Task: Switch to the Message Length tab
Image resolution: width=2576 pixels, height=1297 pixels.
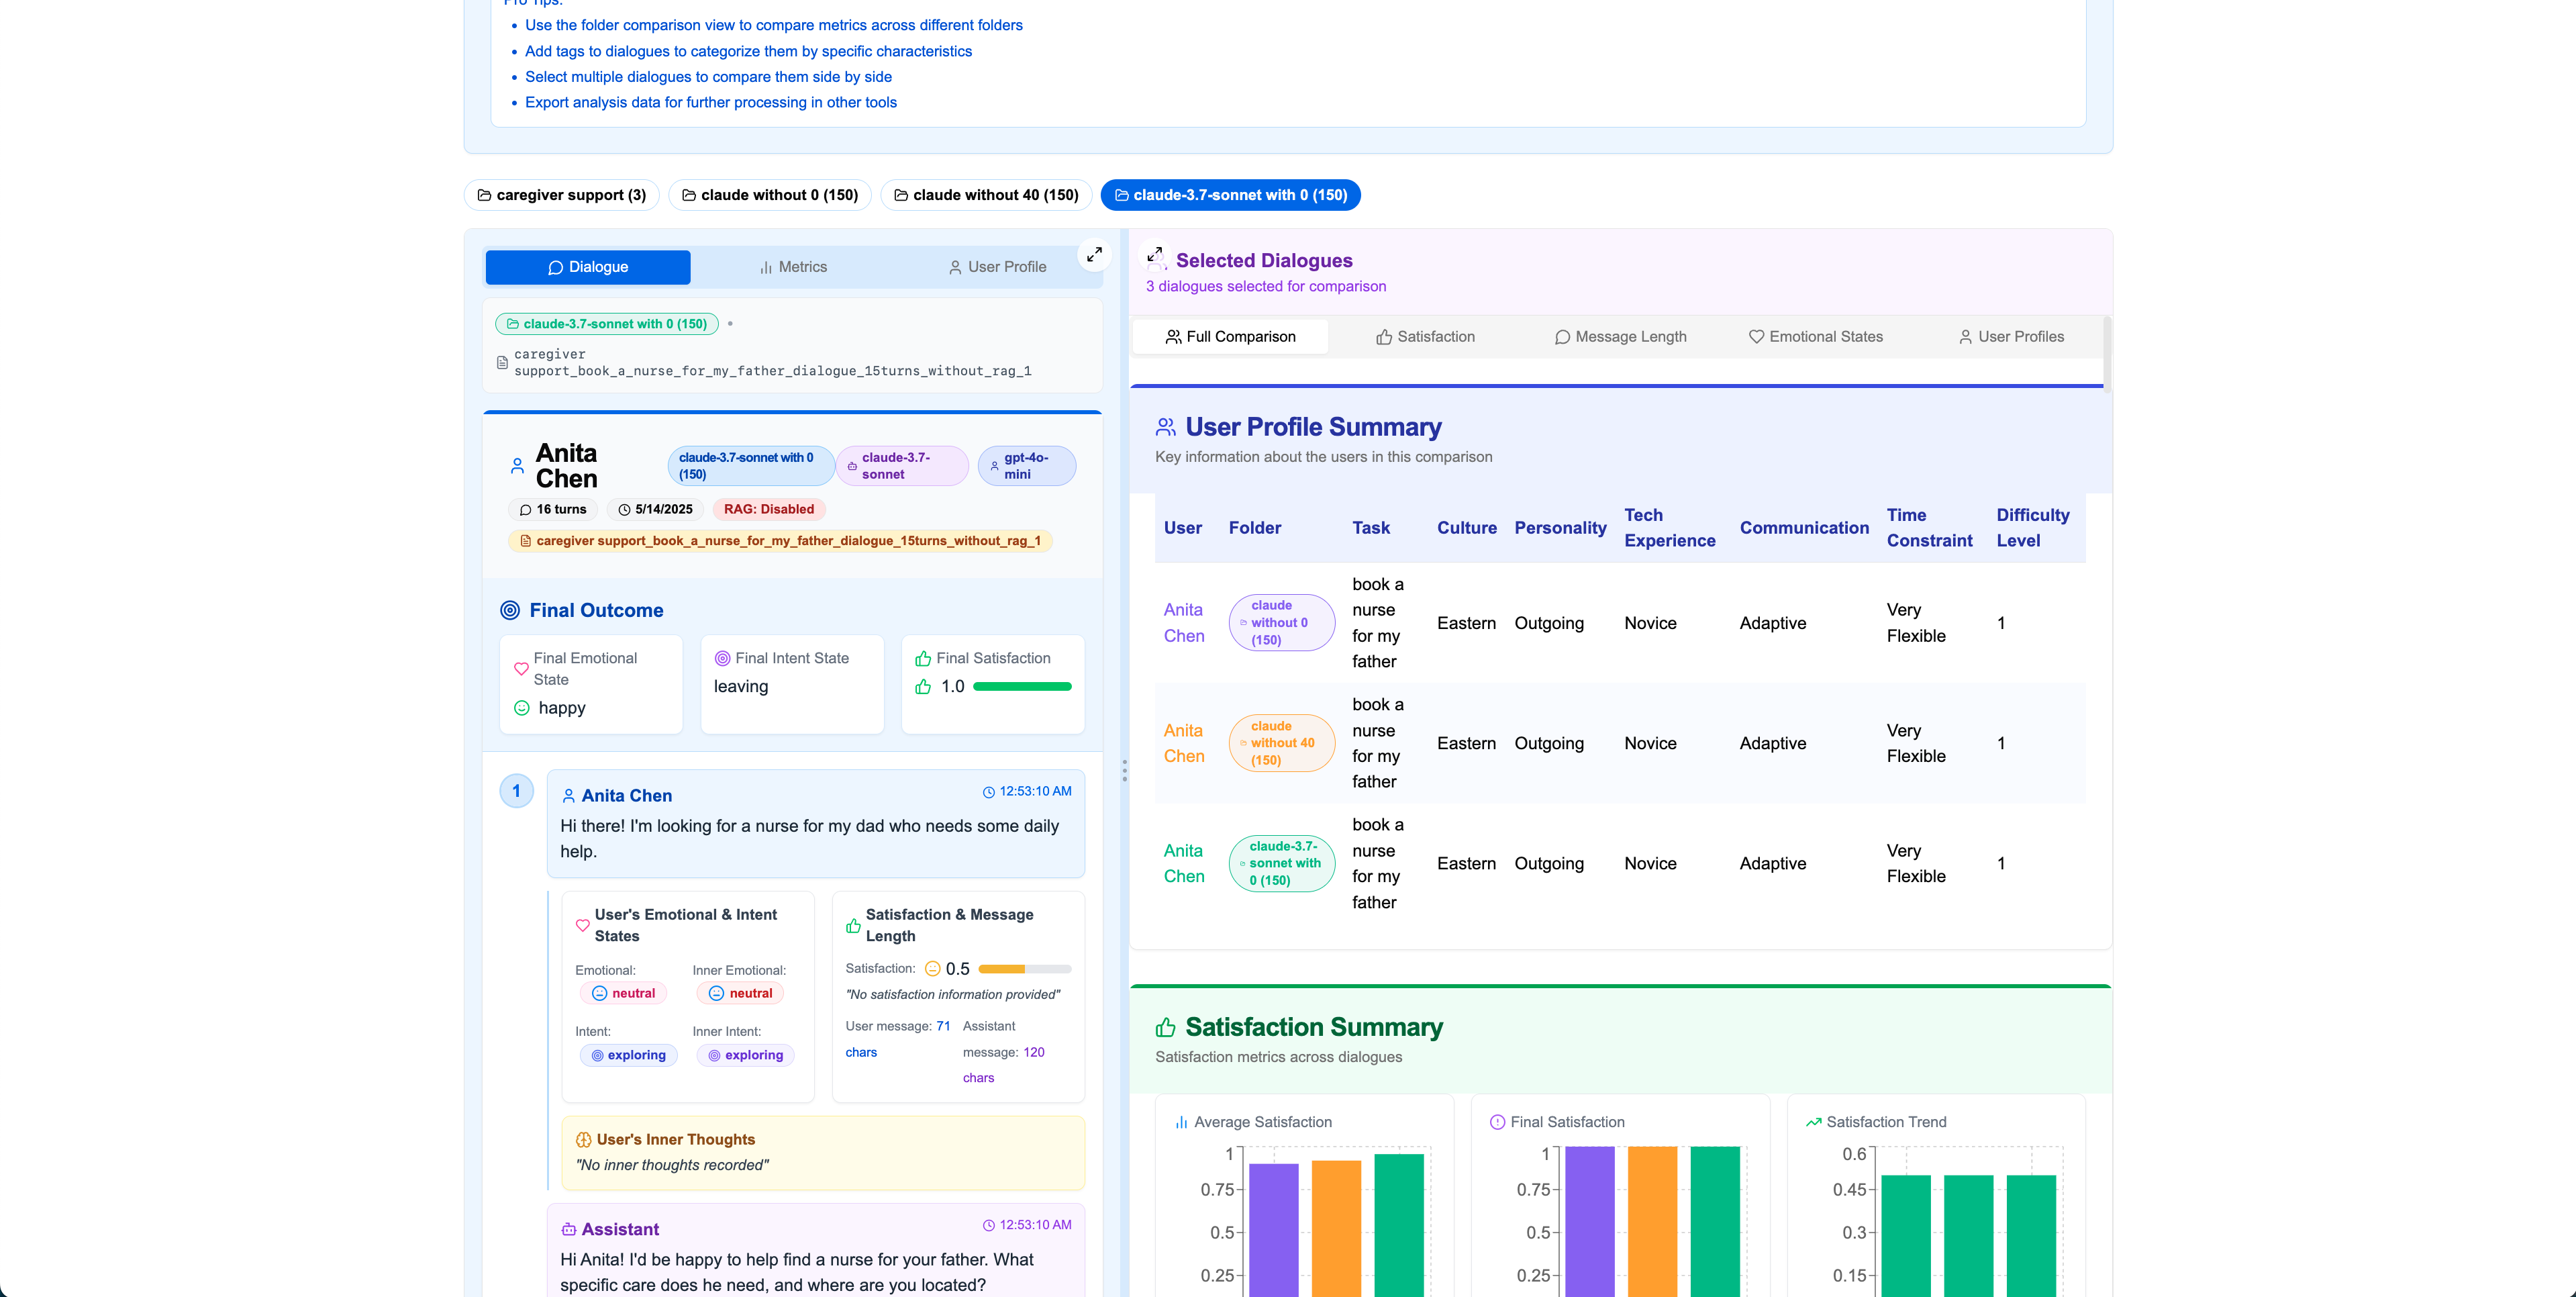Action: [1620, 337]
